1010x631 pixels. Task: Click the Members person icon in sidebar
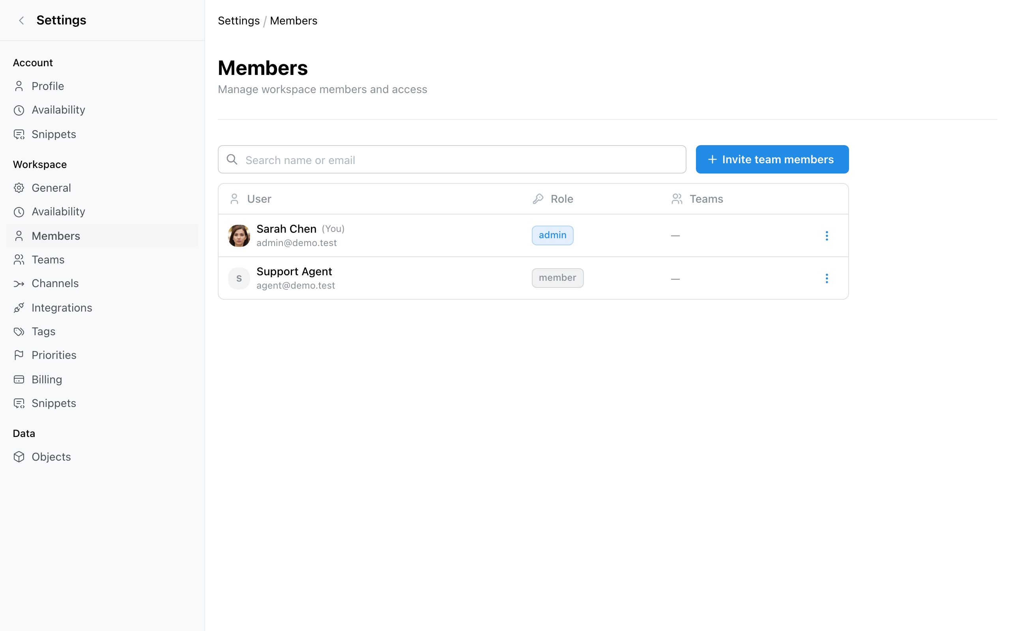point(19,236)
